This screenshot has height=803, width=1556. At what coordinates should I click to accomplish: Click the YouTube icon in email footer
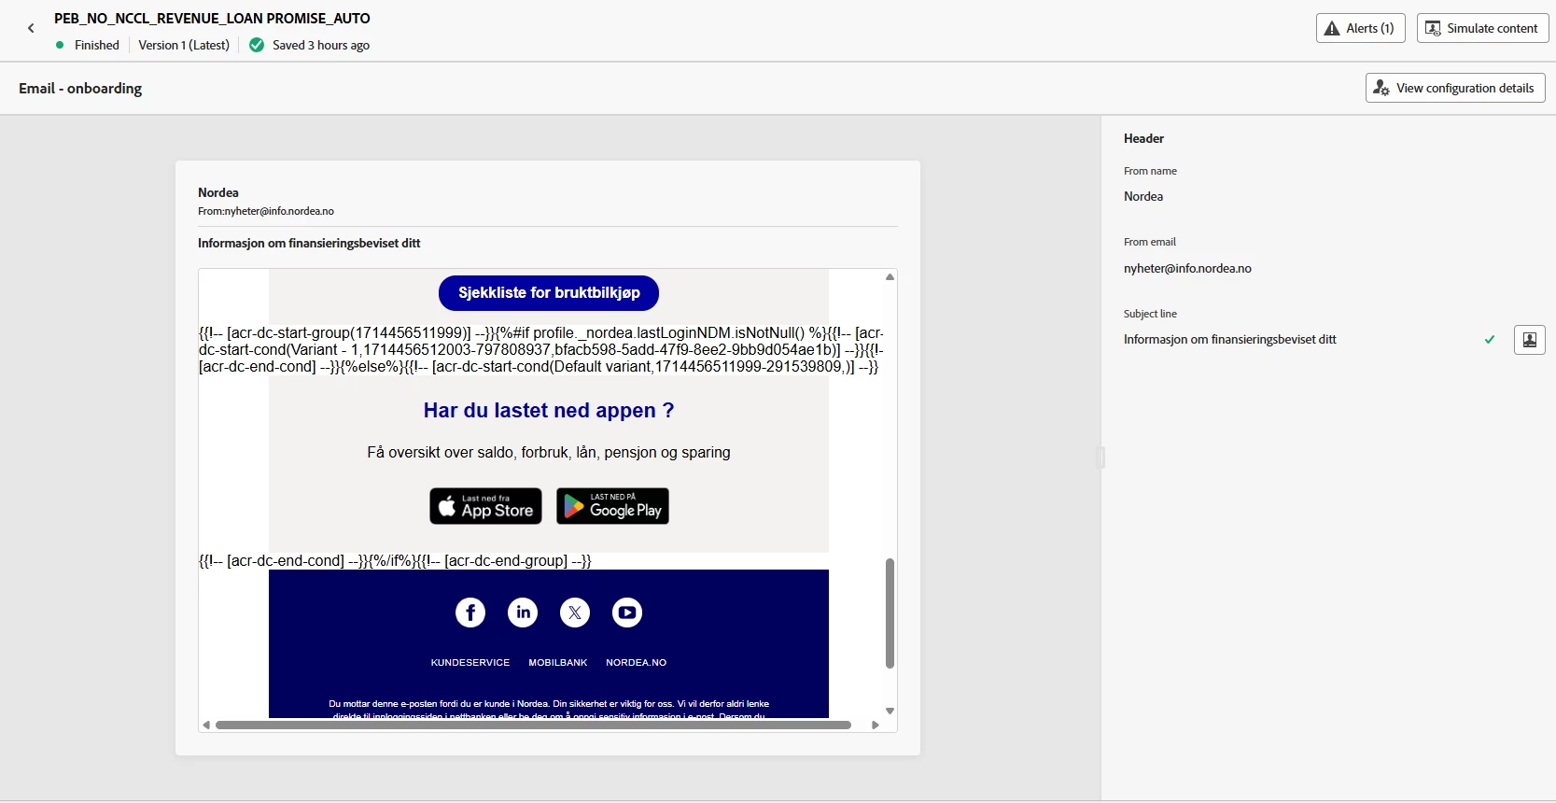[x=627, y=613]
